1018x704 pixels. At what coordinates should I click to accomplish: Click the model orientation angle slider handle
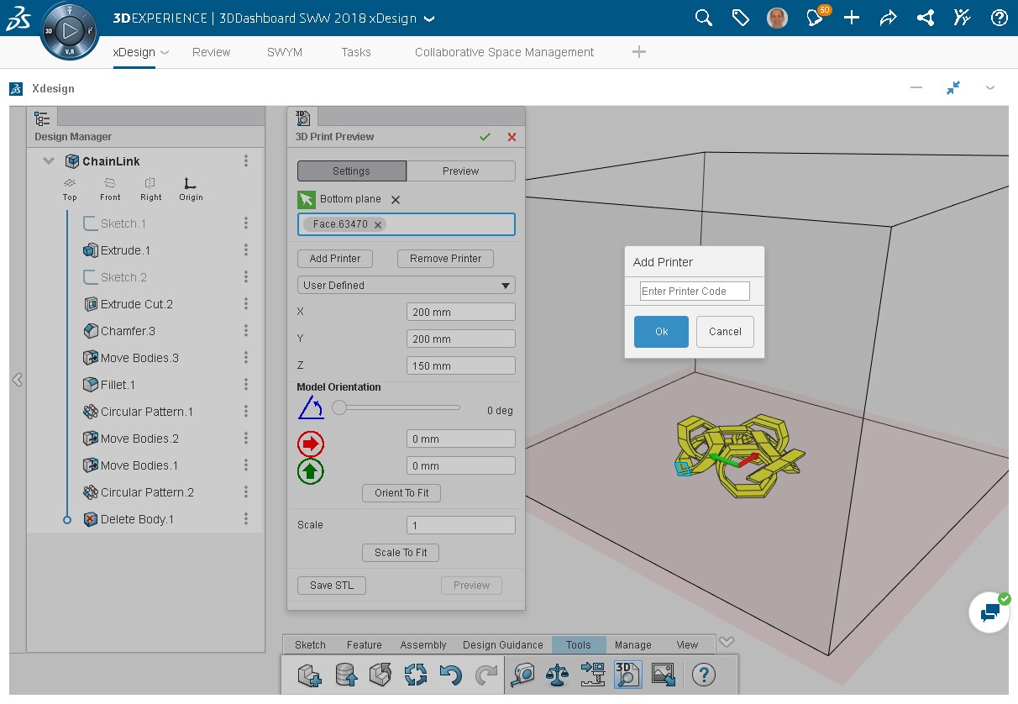click(x=339, y=407)
